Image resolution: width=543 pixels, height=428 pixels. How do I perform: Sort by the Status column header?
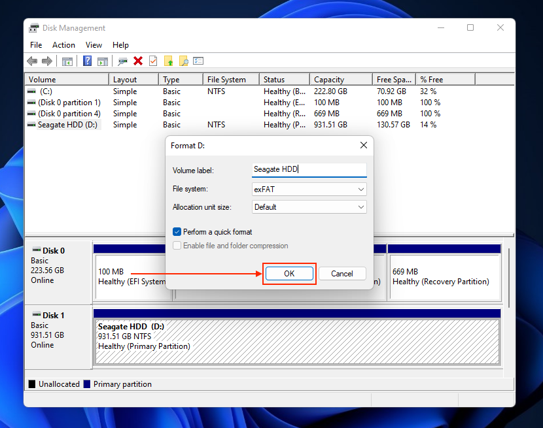[x=285, y=79]
